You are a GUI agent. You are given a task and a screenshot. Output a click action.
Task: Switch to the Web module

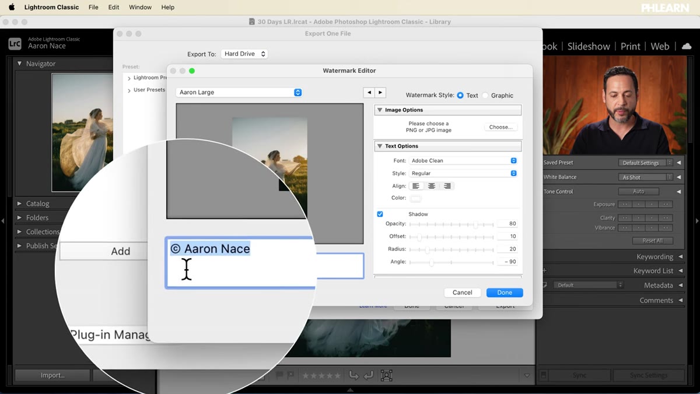660,46
